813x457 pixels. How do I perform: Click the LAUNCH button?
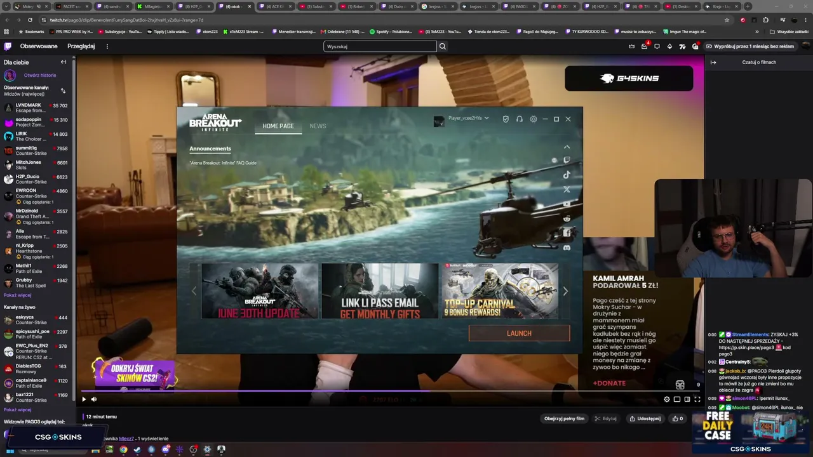(519, 333)
